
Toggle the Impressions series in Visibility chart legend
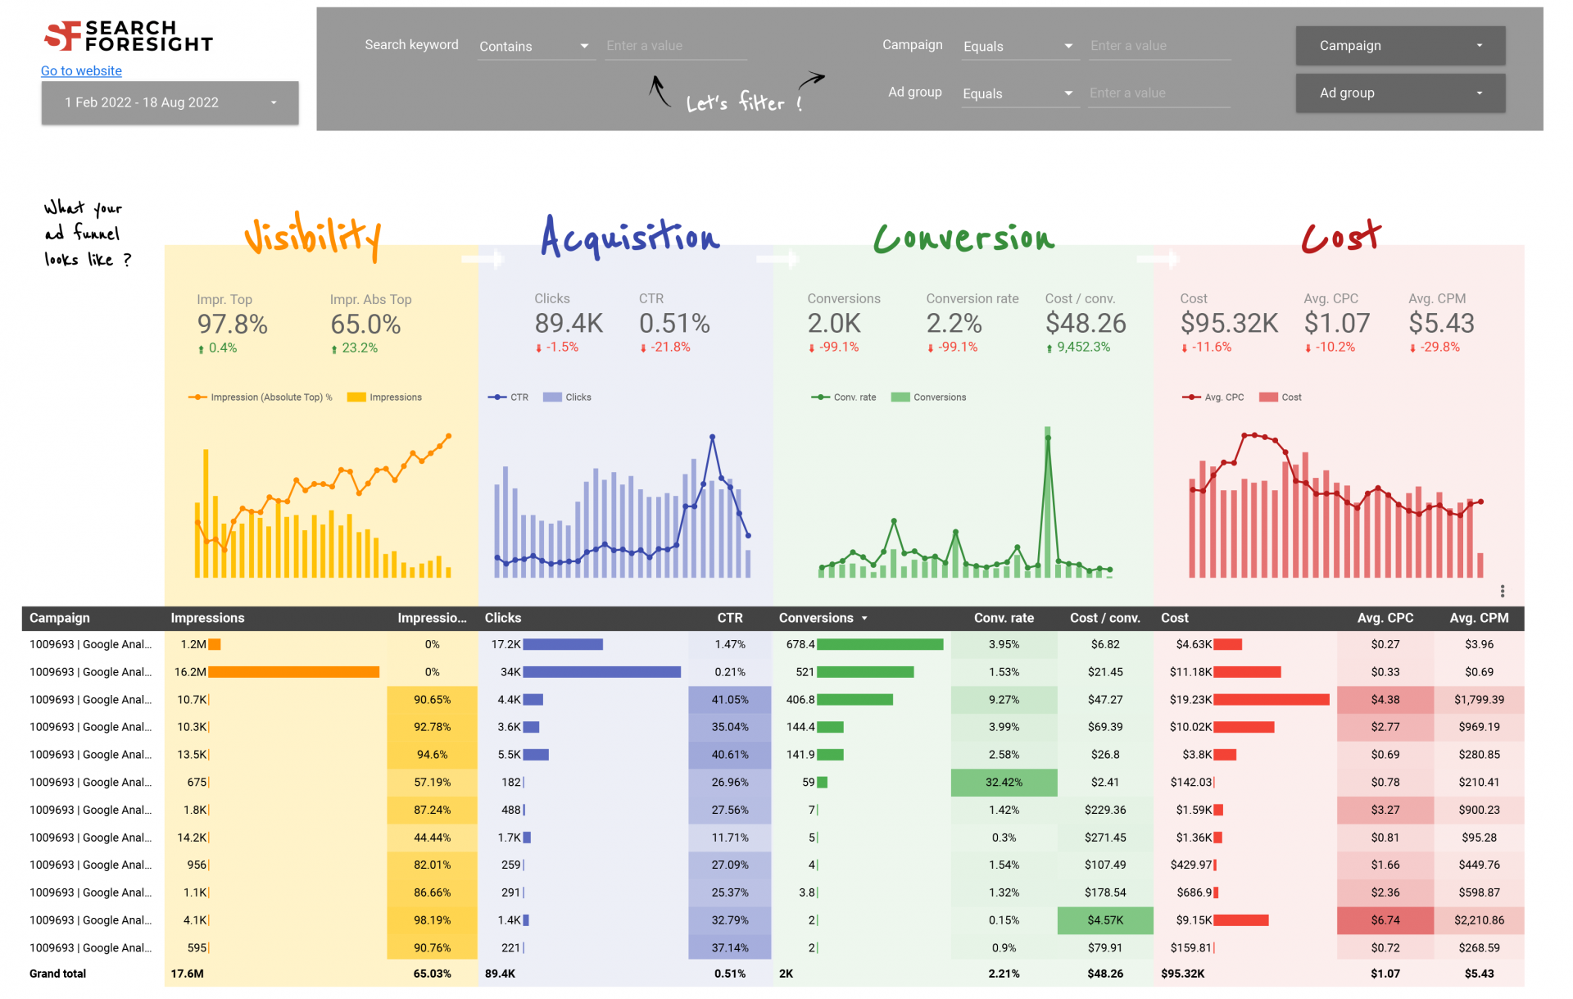point(355,397)
